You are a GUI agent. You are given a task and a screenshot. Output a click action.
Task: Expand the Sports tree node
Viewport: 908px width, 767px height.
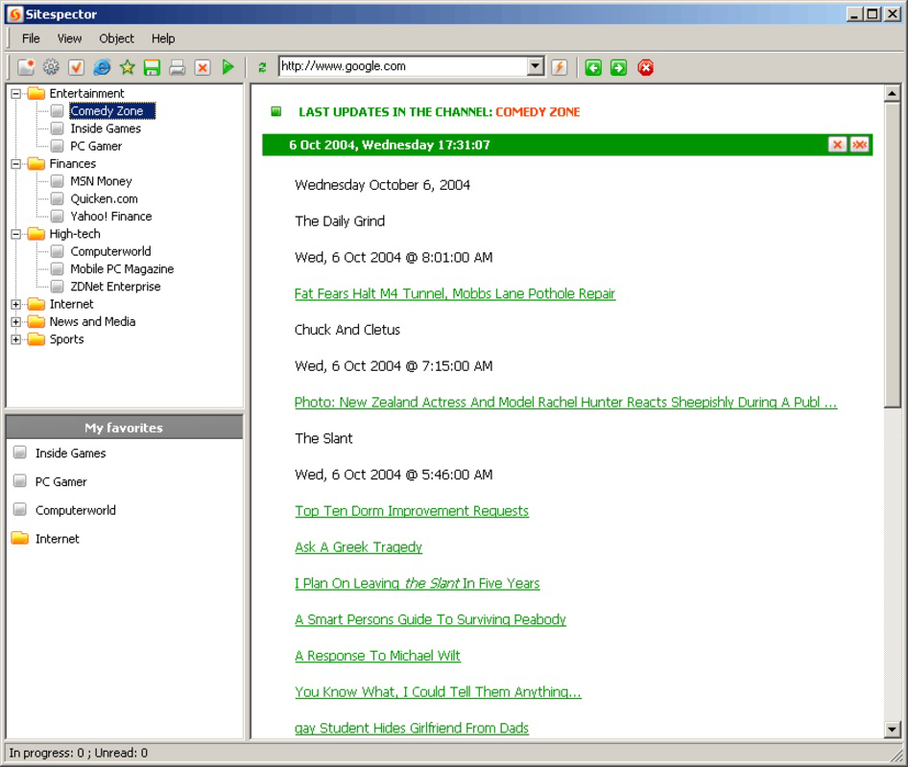pos(16,339)
